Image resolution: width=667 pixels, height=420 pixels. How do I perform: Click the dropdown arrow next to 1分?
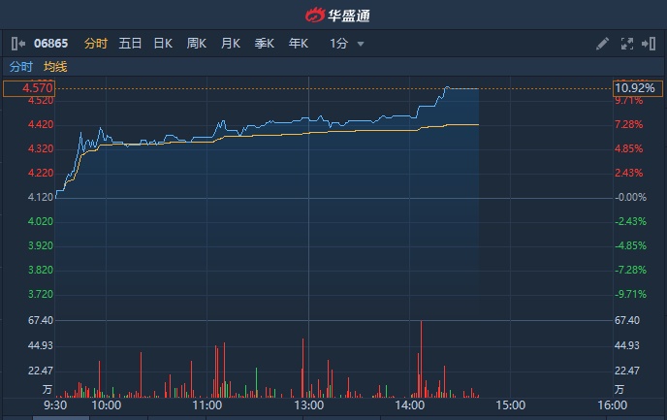tap(361, 44)
